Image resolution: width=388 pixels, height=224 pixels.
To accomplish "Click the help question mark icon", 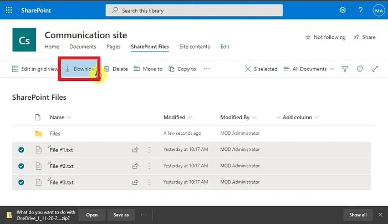I will (360, 10).
